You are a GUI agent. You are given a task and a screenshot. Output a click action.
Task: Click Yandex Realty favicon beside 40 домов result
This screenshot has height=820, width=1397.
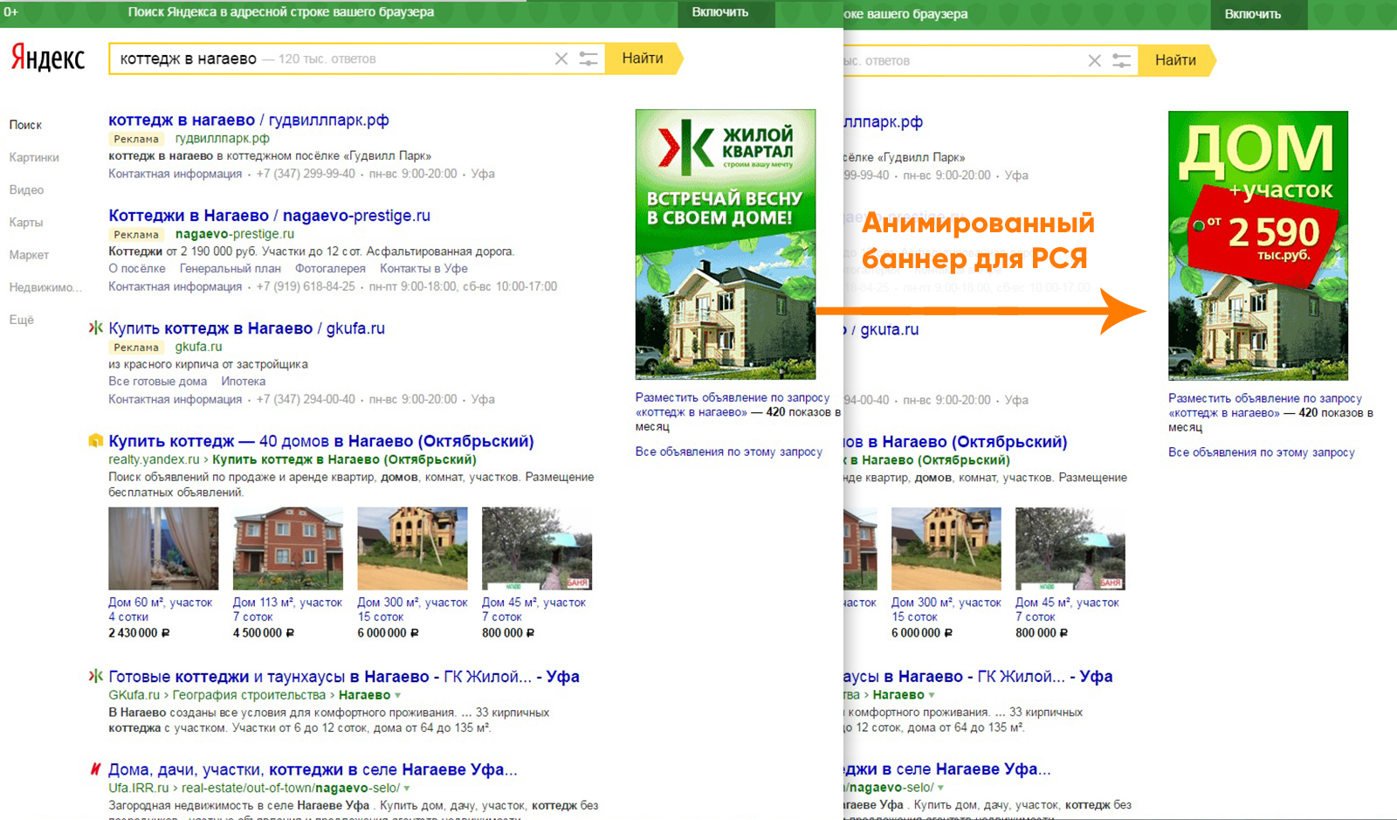pos(95,441)
